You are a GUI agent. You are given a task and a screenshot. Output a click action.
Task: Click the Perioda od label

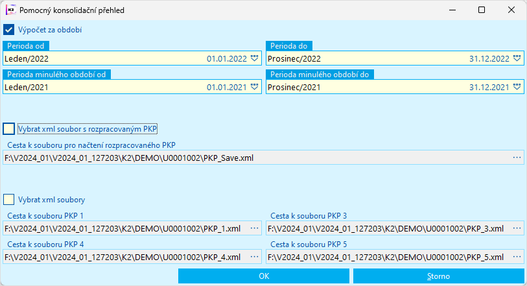point(26,45)
